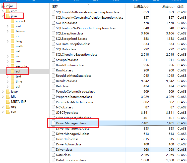
Task: Click file icon of Savepoint.class
Action: [53, 60]
